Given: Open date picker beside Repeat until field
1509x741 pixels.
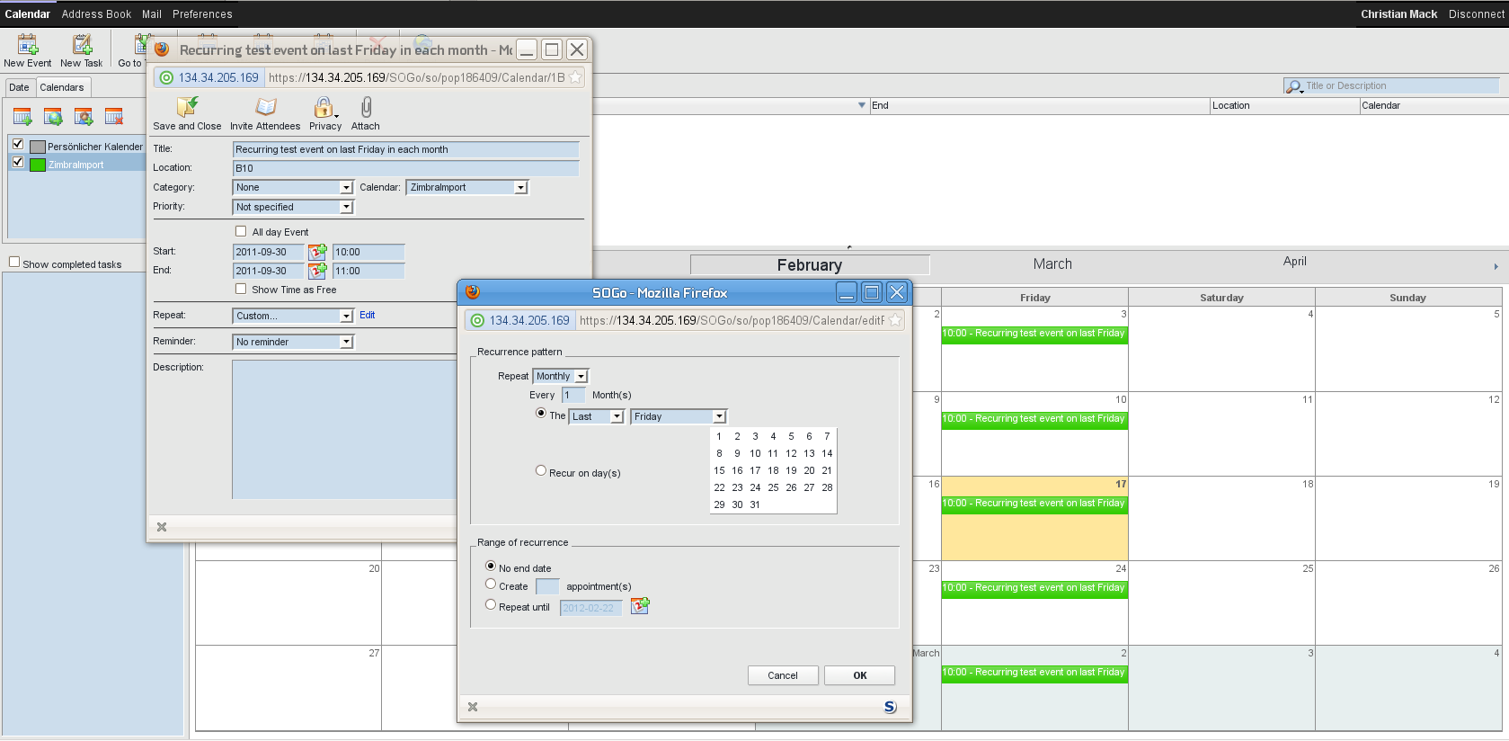Looking at the screenshot, I should [640, 606].
